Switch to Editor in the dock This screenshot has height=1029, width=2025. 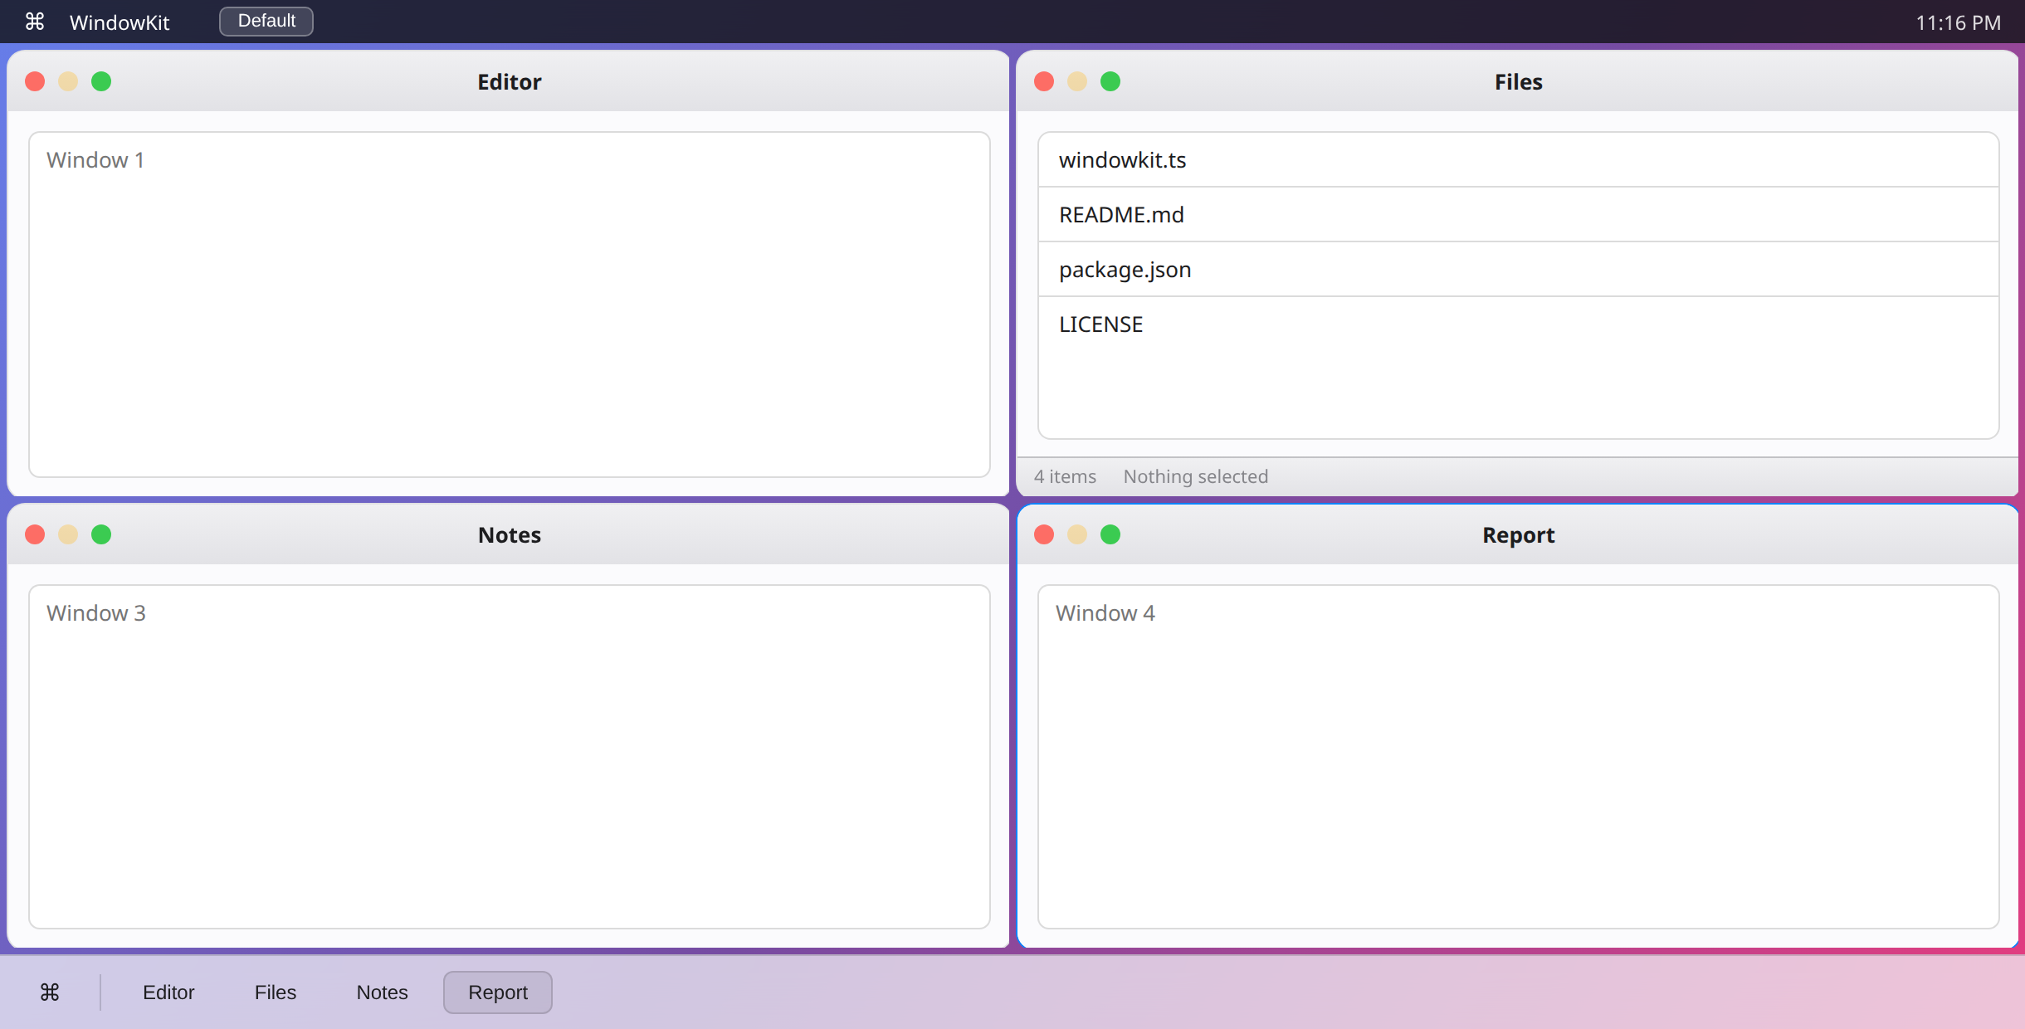coord(168,992)
